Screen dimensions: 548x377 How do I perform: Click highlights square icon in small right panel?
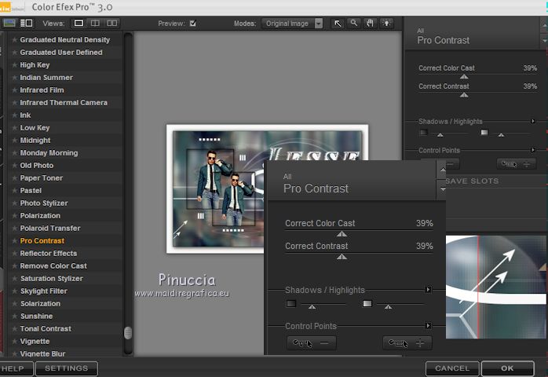484,132
